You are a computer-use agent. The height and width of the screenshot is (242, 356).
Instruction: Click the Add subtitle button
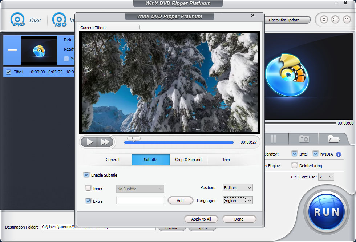coord(180,201)
